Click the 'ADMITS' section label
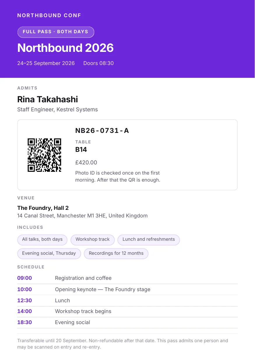Viewport: 255px width, 362px height. [x=27, y=88]
